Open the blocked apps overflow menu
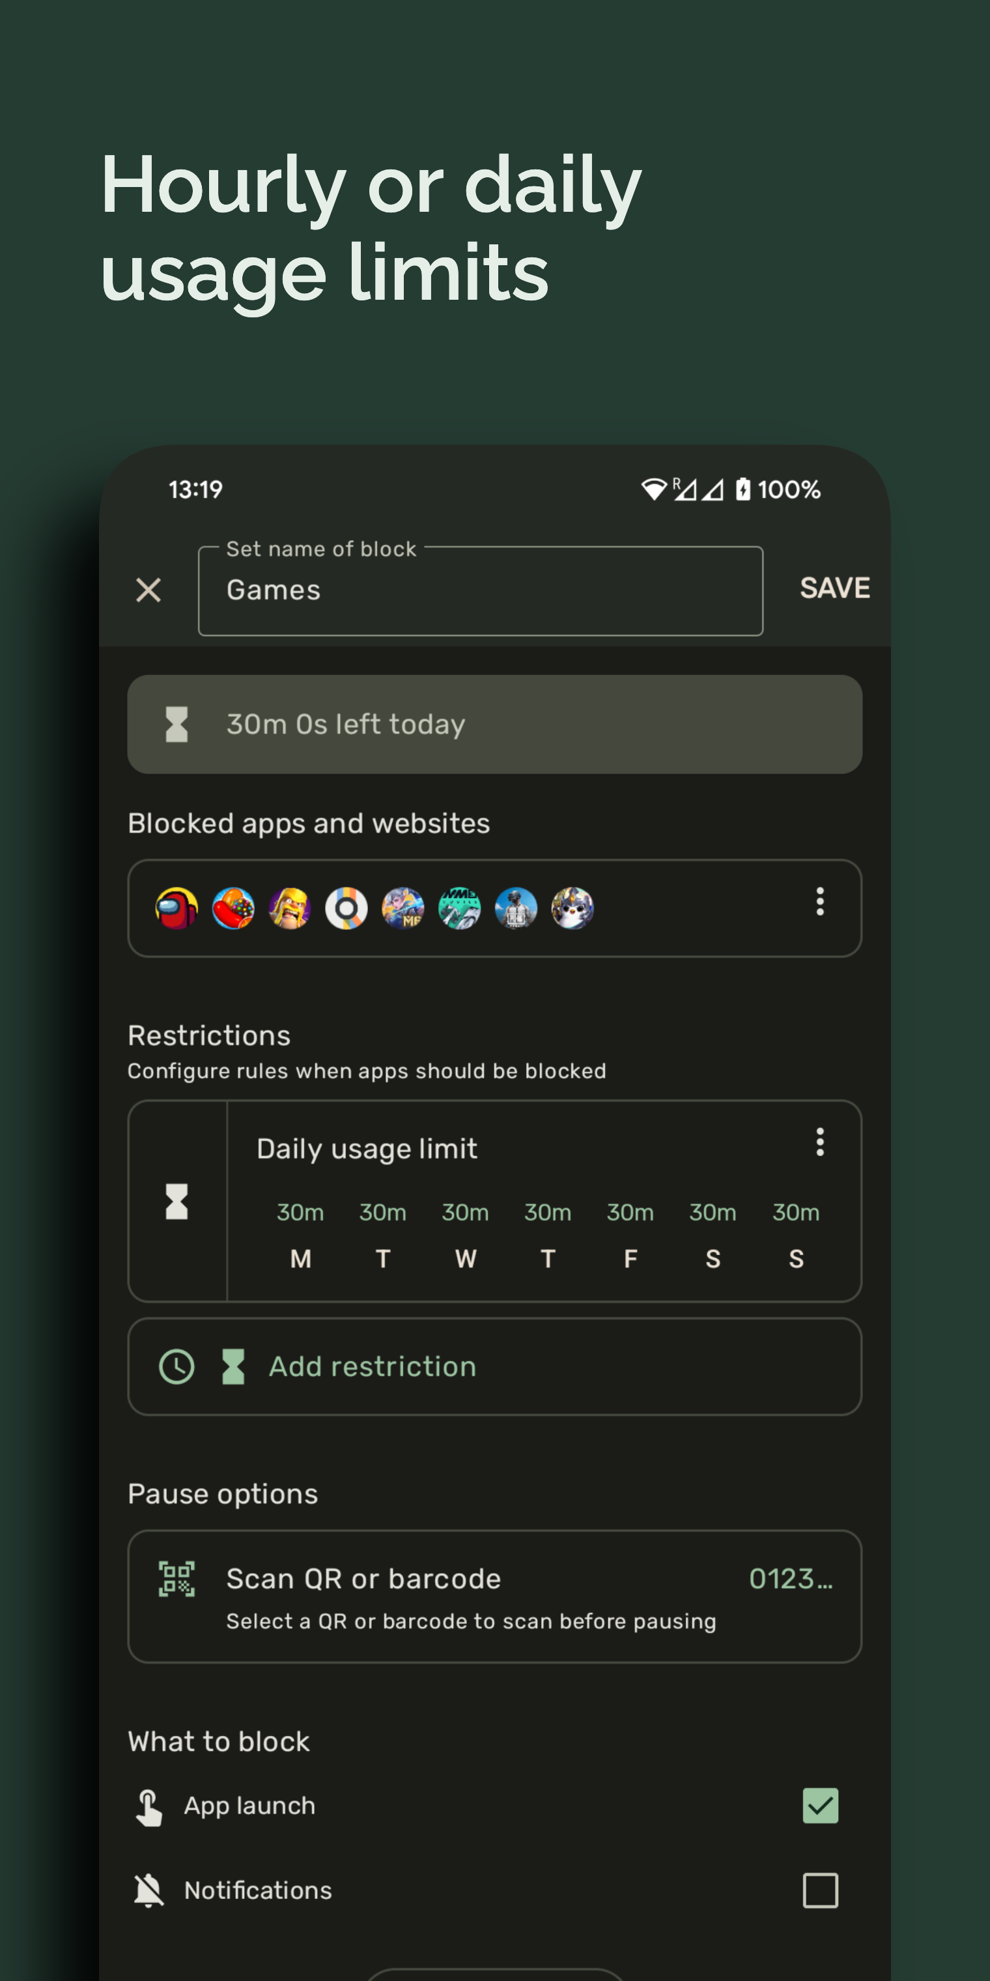 pyautogui.click(x=819, y=903)
